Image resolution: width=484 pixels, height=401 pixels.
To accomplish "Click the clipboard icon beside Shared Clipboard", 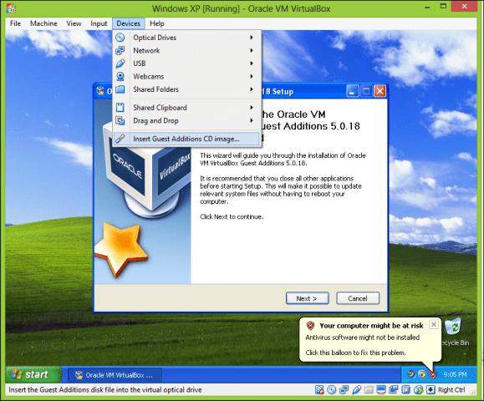I will point(120,108).
